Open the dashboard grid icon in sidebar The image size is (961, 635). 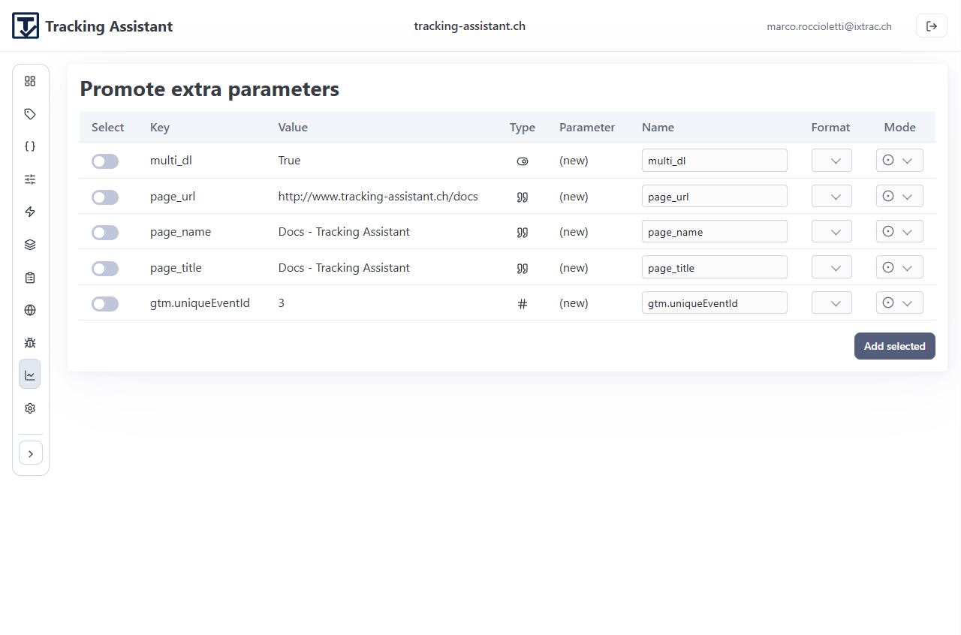tap(30, 81)
